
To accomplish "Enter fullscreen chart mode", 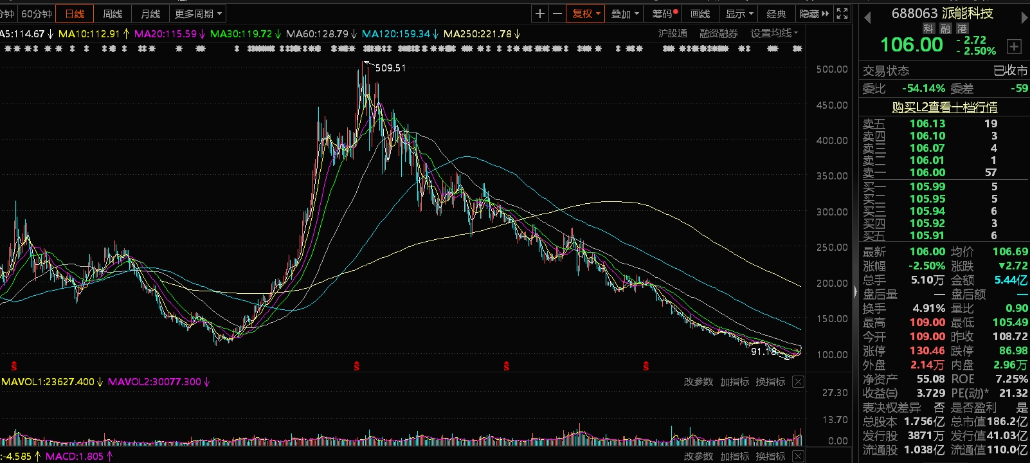I will tap(842, 14).
